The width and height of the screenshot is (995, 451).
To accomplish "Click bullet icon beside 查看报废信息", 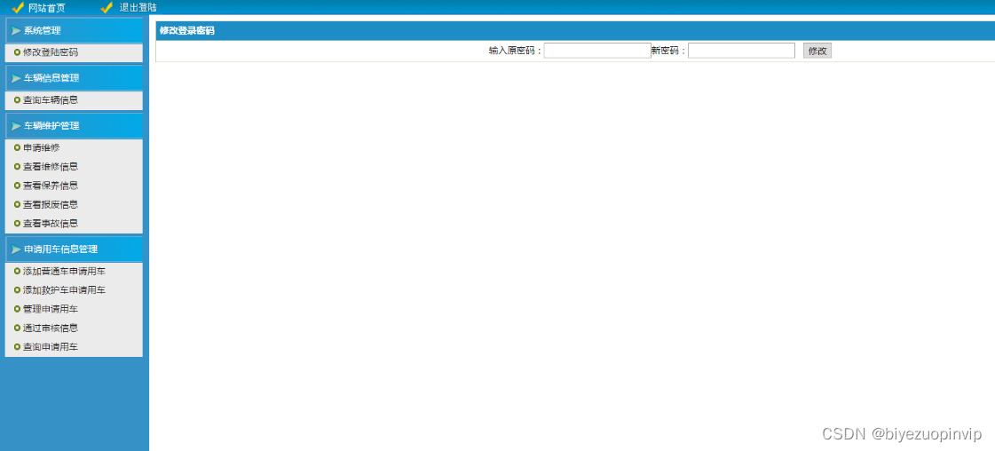I will pos(17,205).
